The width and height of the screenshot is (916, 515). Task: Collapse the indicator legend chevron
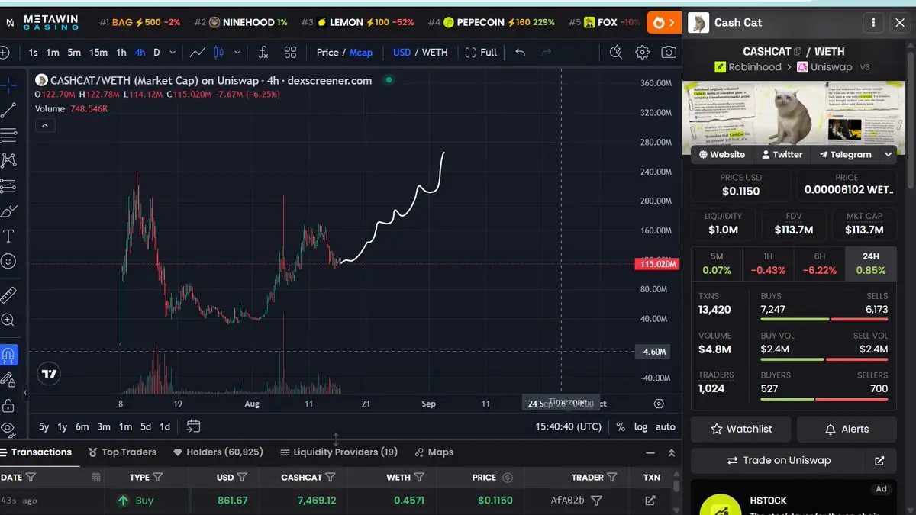(44, 125)
